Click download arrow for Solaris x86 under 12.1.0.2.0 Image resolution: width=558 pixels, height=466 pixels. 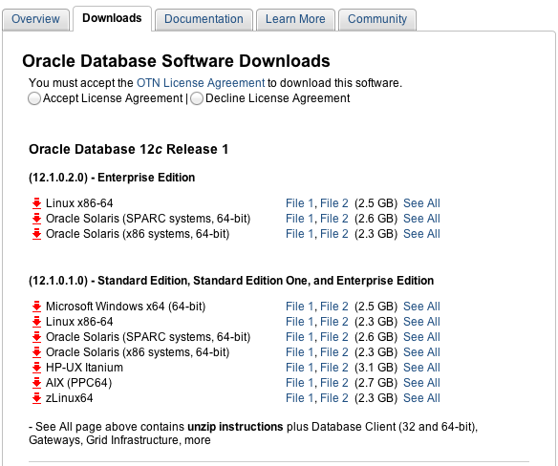tap(36, 234)
